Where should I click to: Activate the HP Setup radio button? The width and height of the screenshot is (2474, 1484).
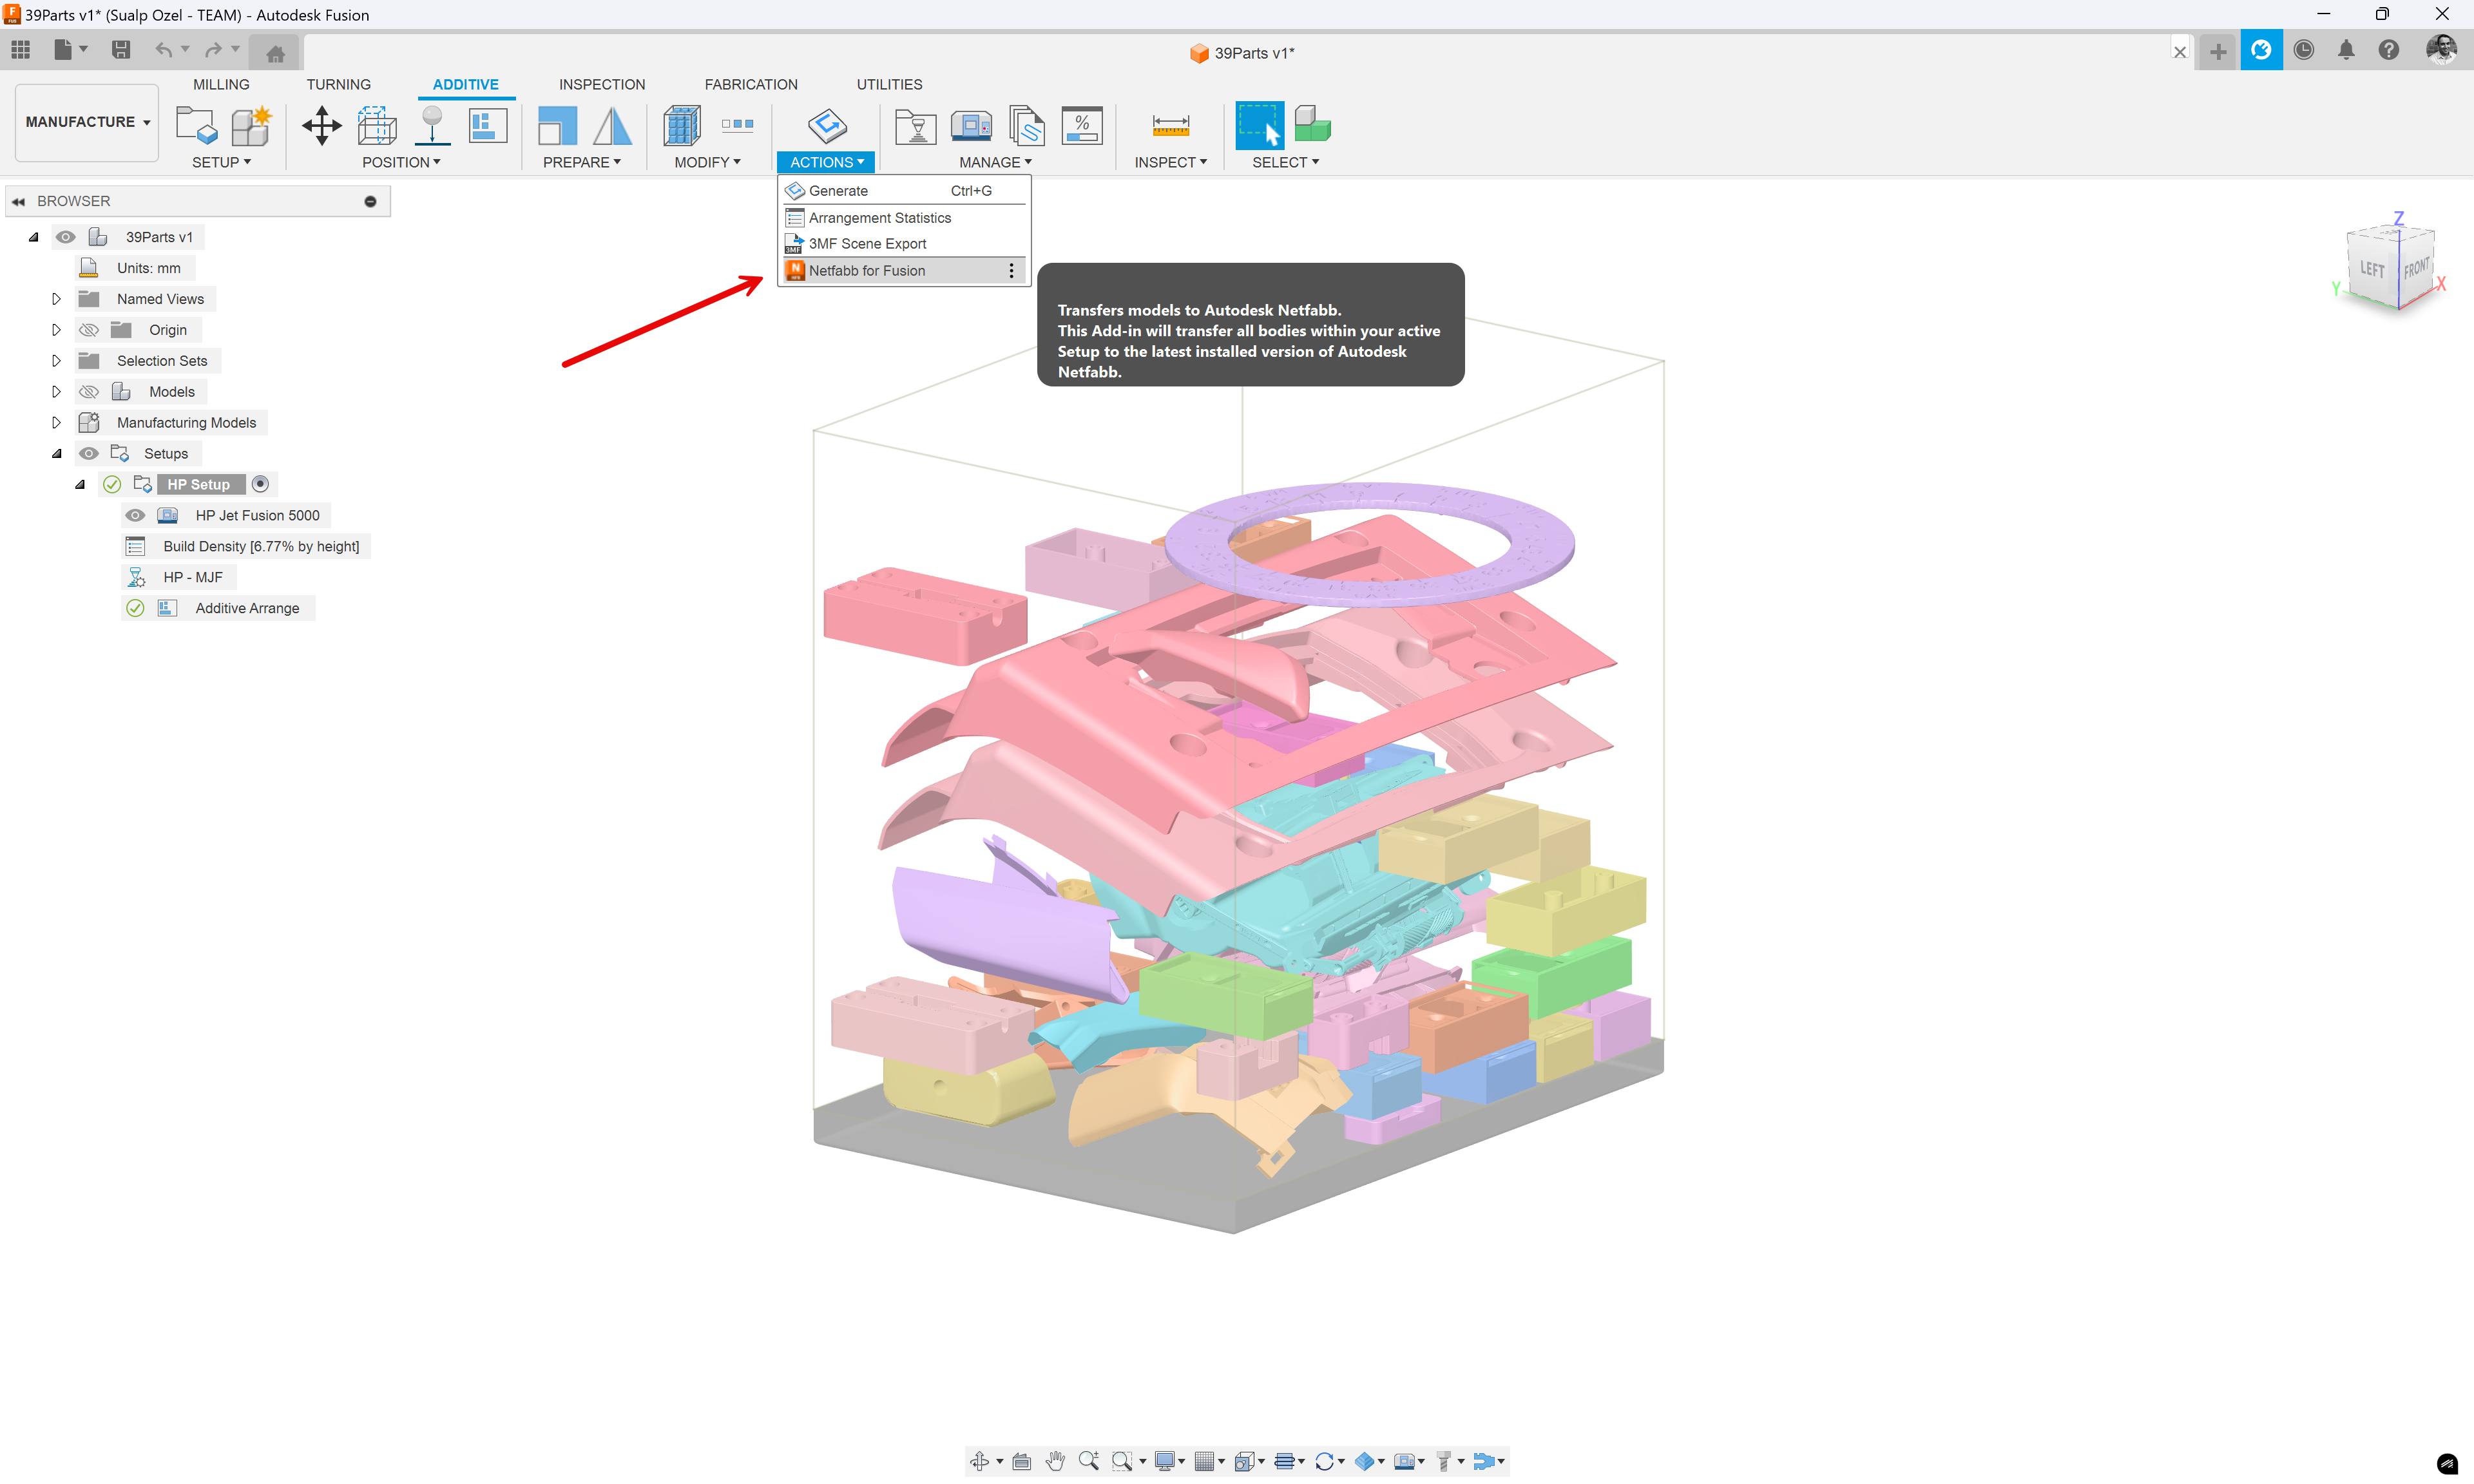(260, 484)
